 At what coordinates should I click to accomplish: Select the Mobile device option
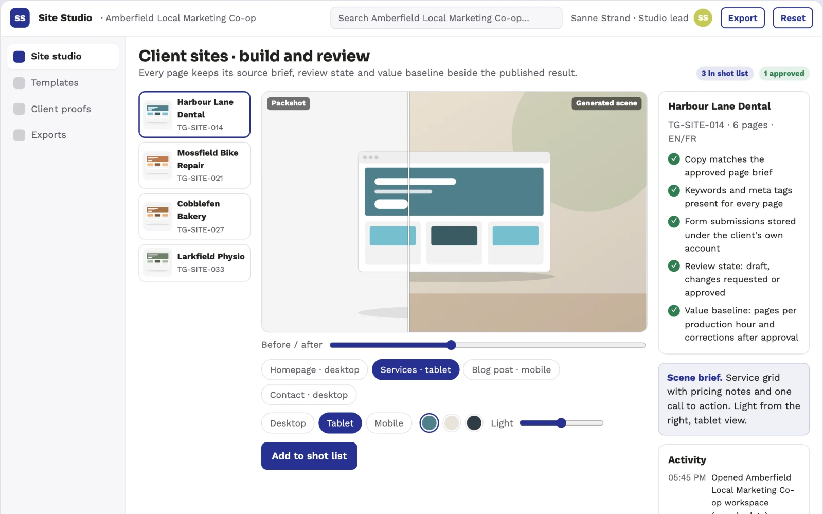(x=389, y=423)
